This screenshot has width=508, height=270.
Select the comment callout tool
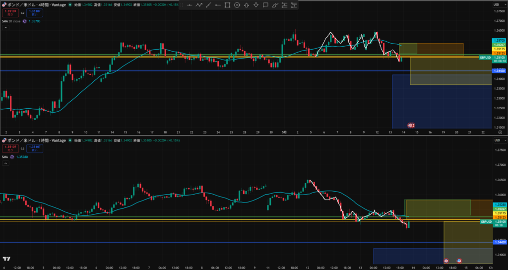click(265, 5)
